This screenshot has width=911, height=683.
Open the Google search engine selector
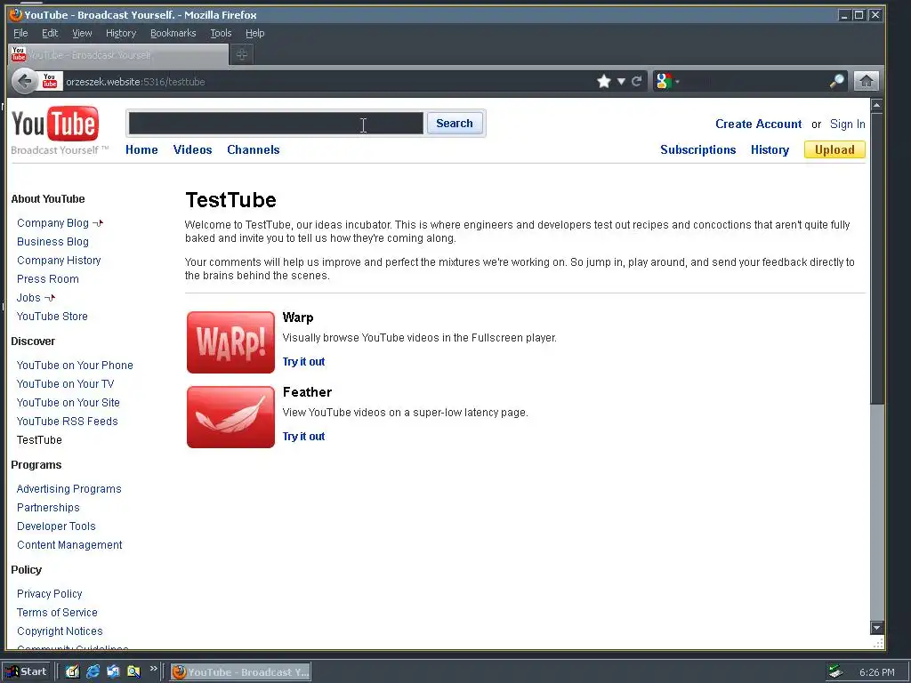click(667, 81)
